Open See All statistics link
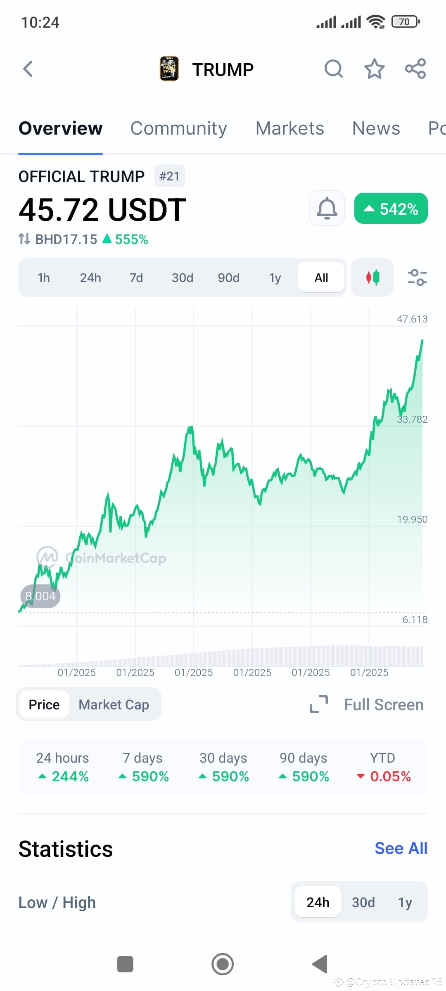 click(401, 849)
